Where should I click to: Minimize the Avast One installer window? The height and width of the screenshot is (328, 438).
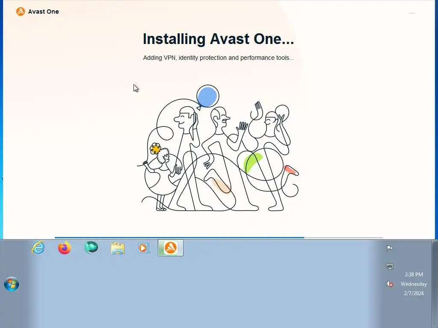[412, 13]
